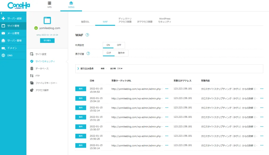Open the ディレクトリアクセス制限 tab
Viewport: 269px width, 155px height.
pos(125,20)
